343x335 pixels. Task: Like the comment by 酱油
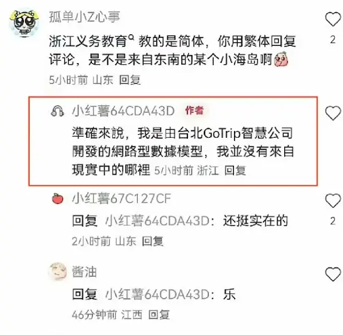coord(333,274)
